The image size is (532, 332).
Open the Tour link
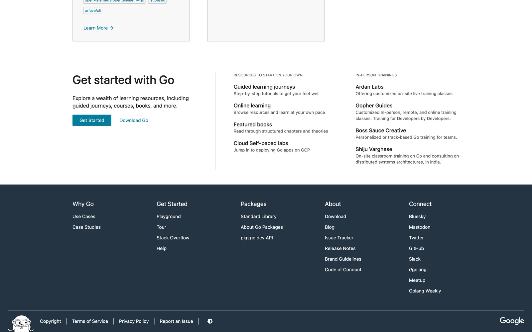[161, 227]
